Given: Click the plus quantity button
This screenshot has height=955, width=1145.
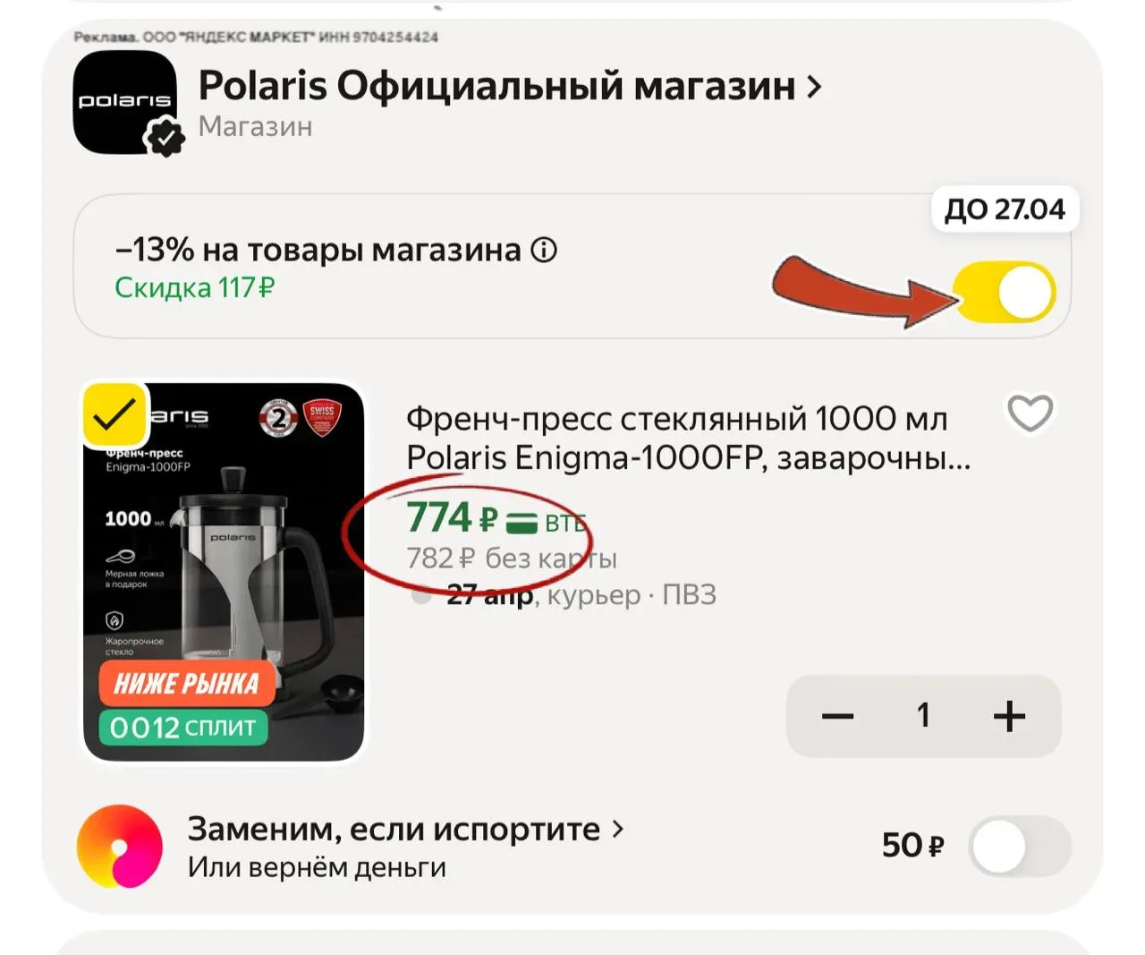Looking at the screenshot, I should [x=1009, y=716].
